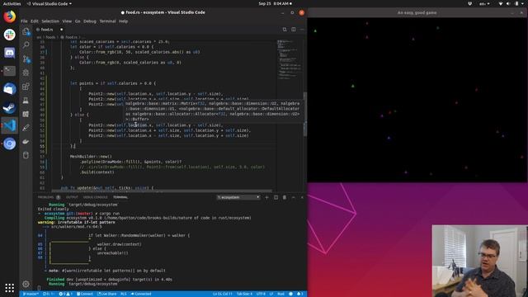This screenshot has width=528, height=297.
Task: Open Terminal app from the dock
Action: point(9,71)
